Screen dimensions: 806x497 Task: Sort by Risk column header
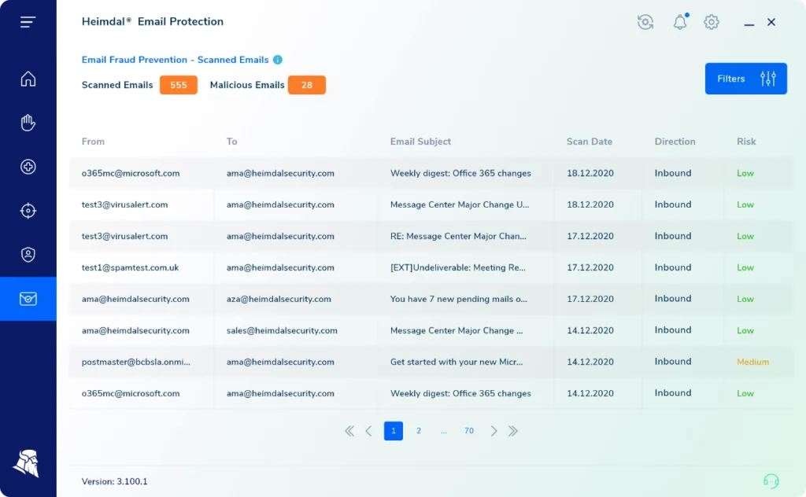coord(746,142)
